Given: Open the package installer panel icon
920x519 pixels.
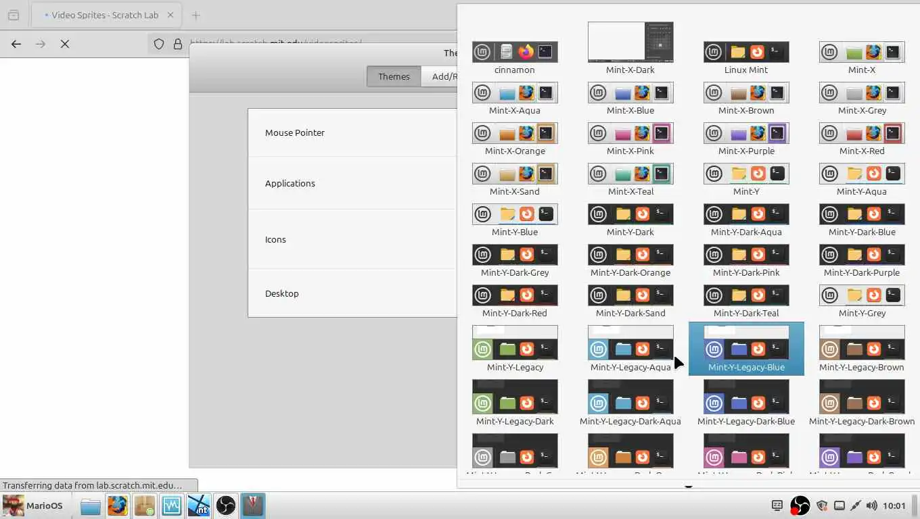Looking at the screenshot, I should click(144, 505).
